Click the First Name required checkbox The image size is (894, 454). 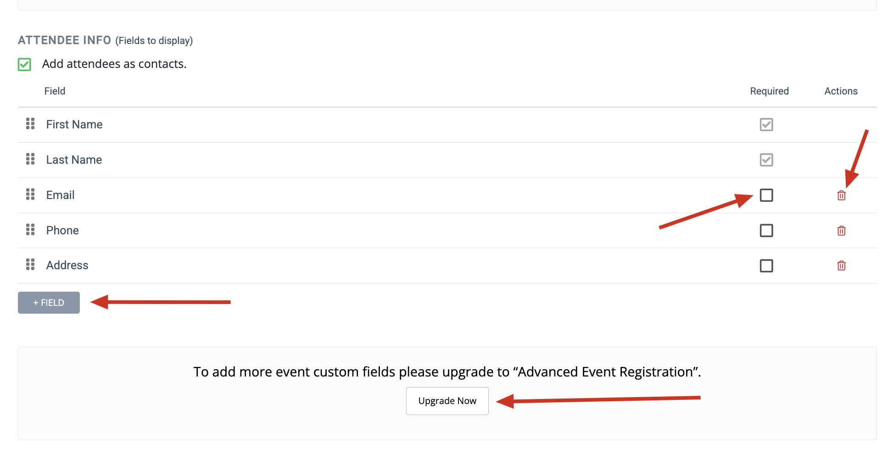click(766, 124)
